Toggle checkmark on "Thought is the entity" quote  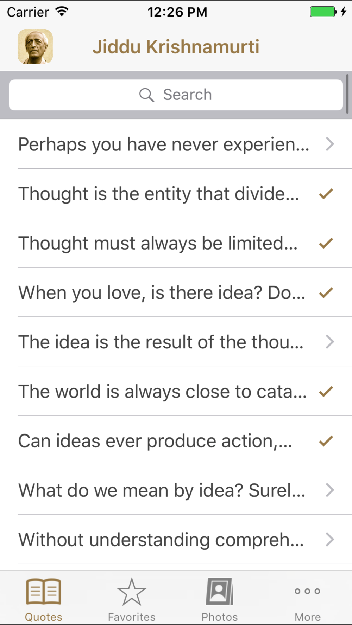pos(326,194)
